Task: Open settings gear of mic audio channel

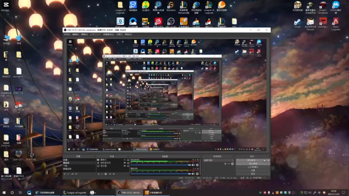Action: (x=197, y=174)
